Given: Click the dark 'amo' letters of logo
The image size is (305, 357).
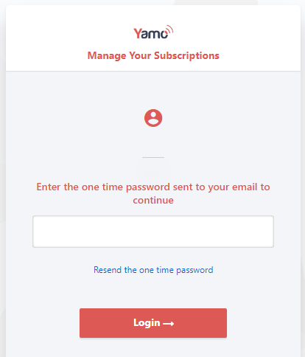Looking at the screenshot, I should click(155, 34).
